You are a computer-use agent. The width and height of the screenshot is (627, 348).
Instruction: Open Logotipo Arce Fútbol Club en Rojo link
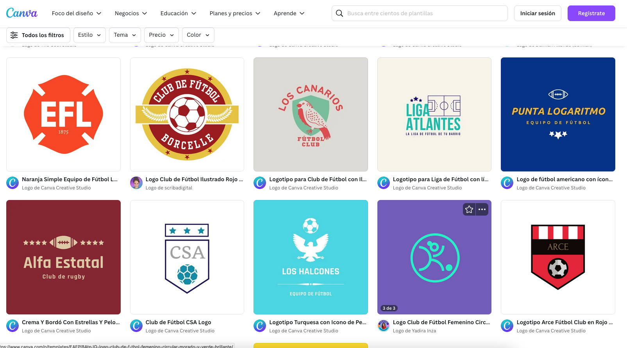pos(564,322)
